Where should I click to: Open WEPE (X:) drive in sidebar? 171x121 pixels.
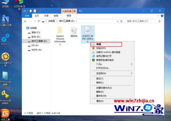click(35, 50)
